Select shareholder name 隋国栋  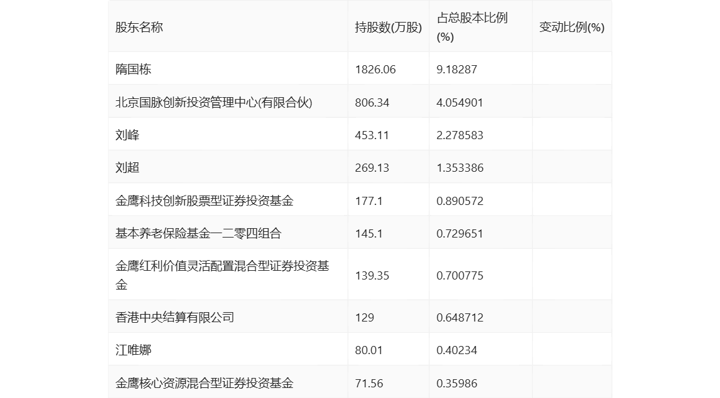click(133, 69)
